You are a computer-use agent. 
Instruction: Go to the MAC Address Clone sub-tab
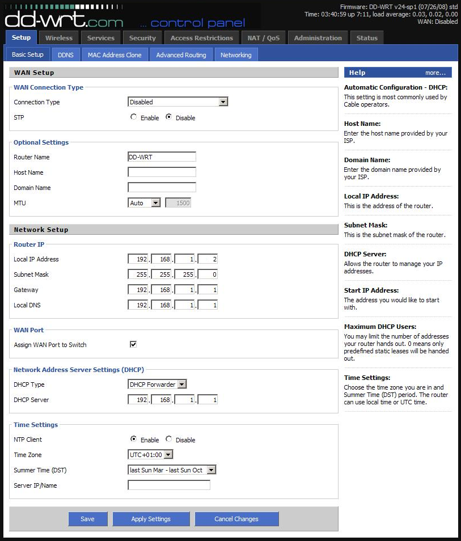115,55
